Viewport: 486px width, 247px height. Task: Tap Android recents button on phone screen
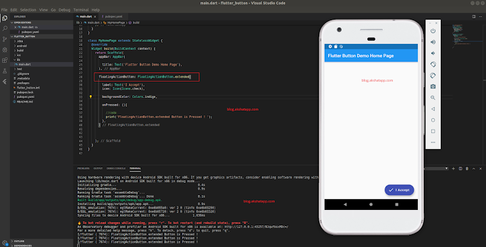point(397,204)
